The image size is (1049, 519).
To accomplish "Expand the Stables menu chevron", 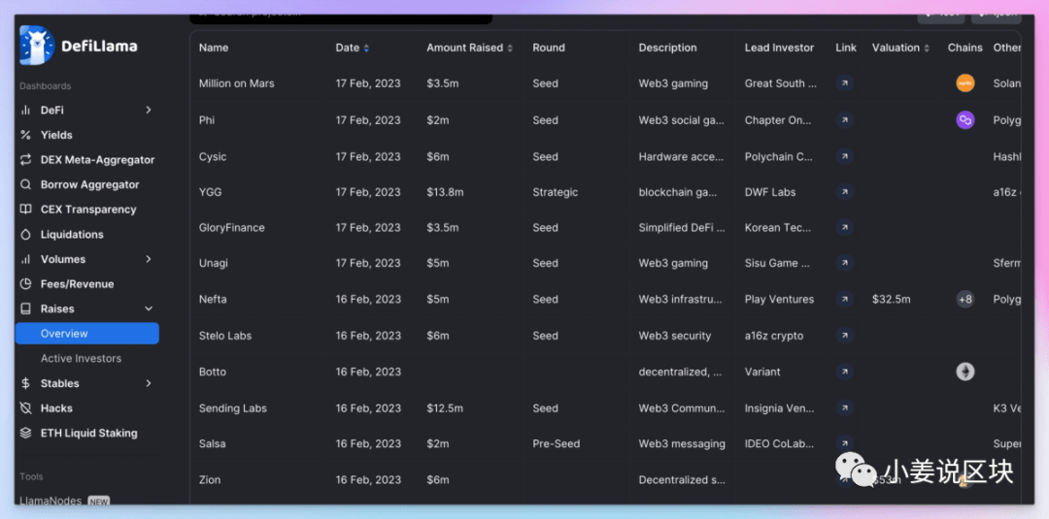I will 149,383.
